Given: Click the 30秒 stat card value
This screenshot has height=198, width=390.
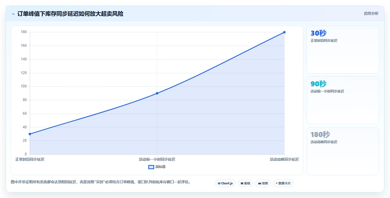Looking at the screenshot, I should 318,33.
